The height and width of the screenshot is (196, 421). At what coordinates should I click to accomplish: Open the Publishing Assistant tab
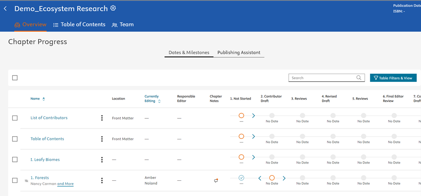238,53
